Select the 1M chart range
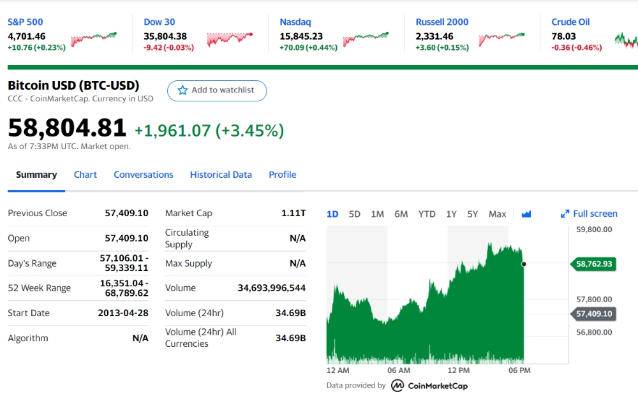 [x=377, y=214]
